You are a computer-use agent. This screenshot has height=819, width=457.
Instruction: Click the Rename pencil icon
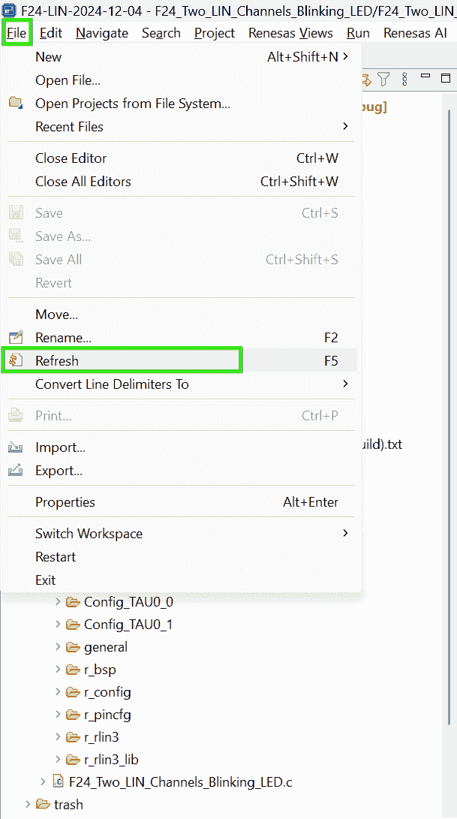pos(16,338)
